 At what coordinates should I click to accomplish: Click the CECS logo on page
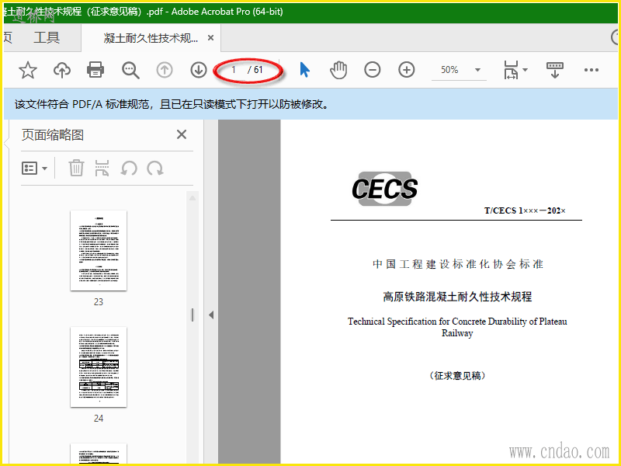tap(384, 189)
